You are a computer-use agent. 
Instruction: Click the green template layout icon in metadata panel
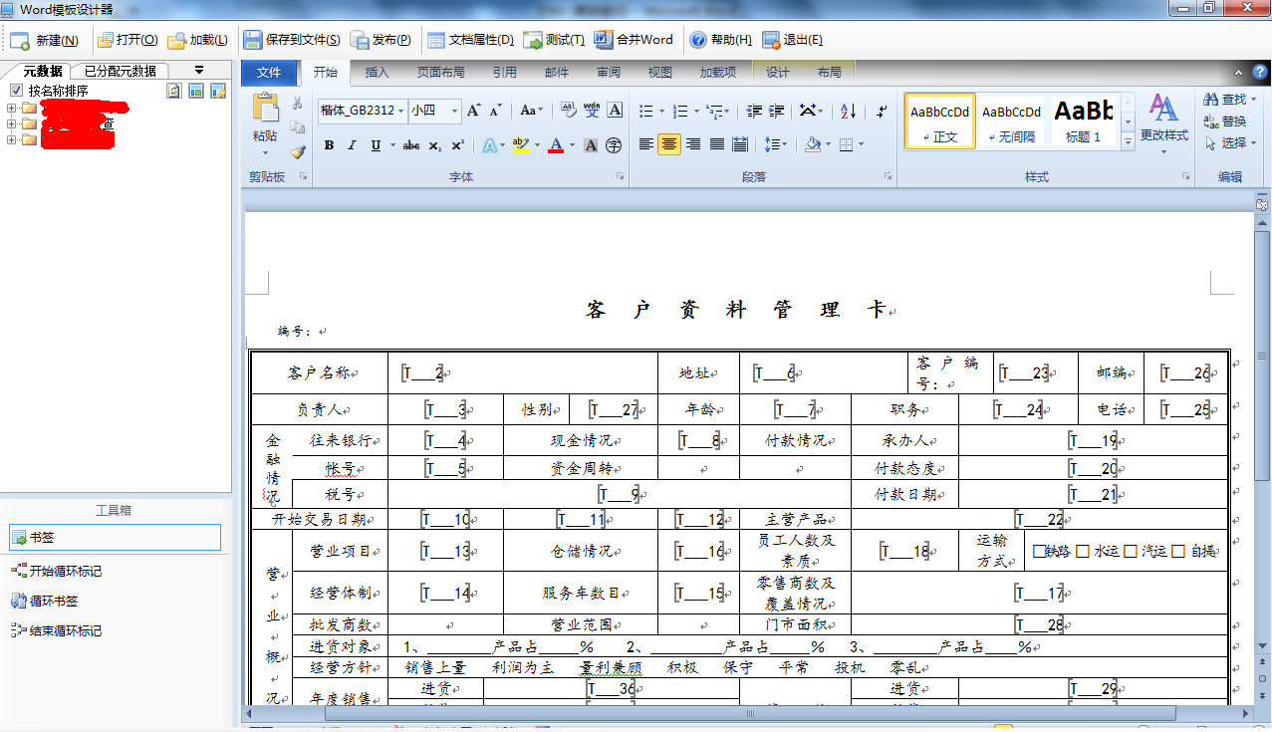click(x=196, y=91)
